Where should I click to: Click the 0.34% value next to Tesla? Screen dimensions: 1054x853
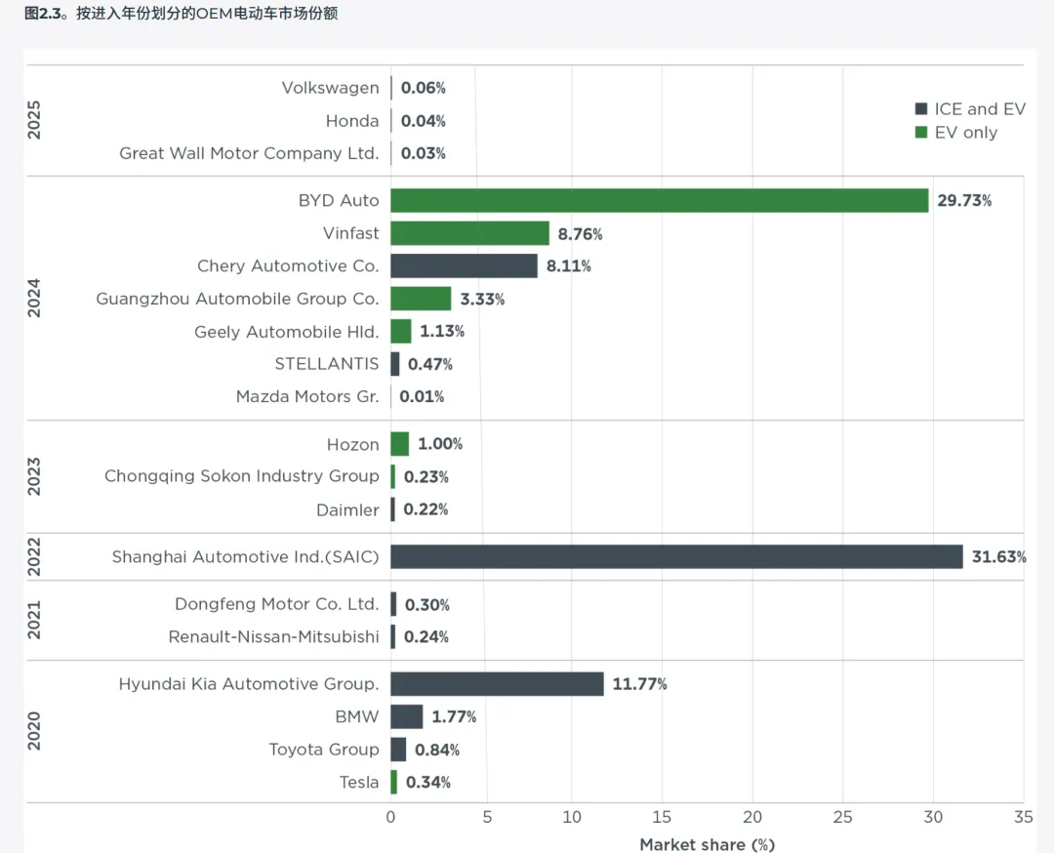click(428, 783)
